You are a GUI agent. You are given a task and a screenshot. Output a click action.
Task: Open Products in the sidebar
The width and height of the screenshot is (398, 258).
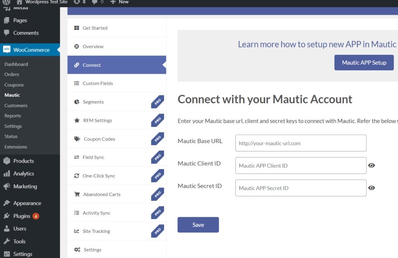(30, 161)
